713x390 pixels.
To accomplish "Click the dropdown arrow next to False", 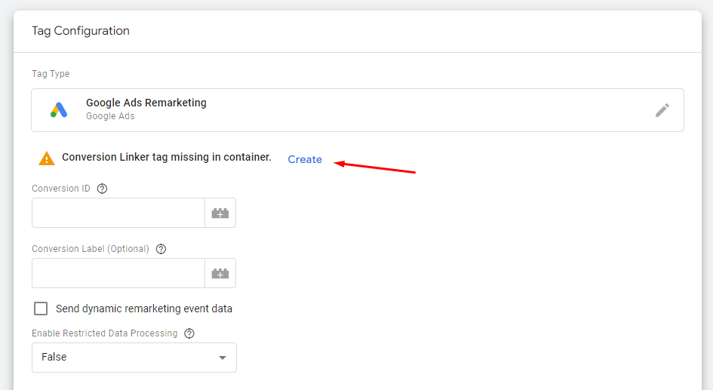I will click(x=223, y=358).
